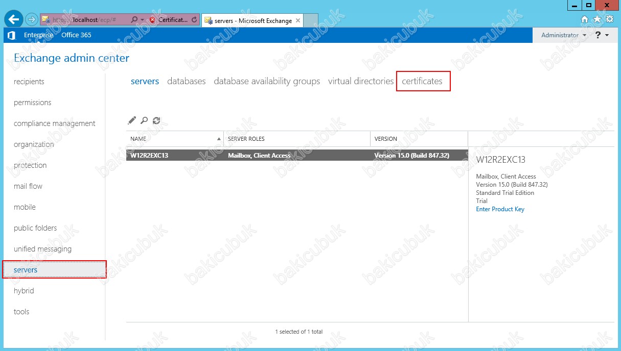This screenshot has width=621, height=351.
Task: Click the localhost/ecp address field
Action: (85, 20)
